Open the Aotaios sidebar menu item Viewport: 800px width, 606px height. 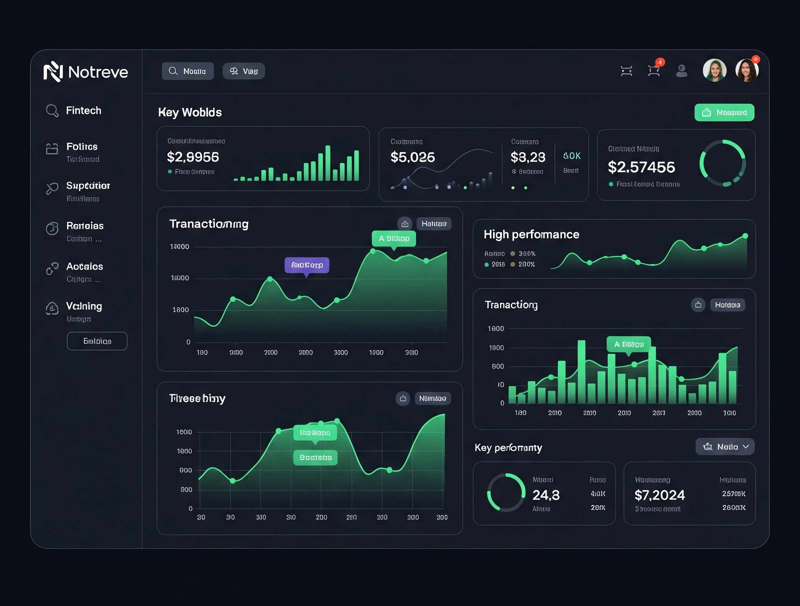[84, 266]
